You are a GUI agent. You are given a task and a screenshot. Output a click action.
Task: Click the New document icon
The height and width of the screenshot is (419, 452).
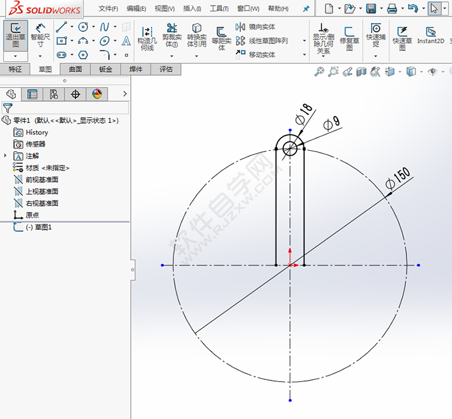(x=329, y=9)
